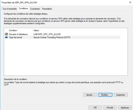Image resolution: width=133 pixels, height=110 pixels.
Task: Click Supprimer to remove the condition
Action: (121, 95)
